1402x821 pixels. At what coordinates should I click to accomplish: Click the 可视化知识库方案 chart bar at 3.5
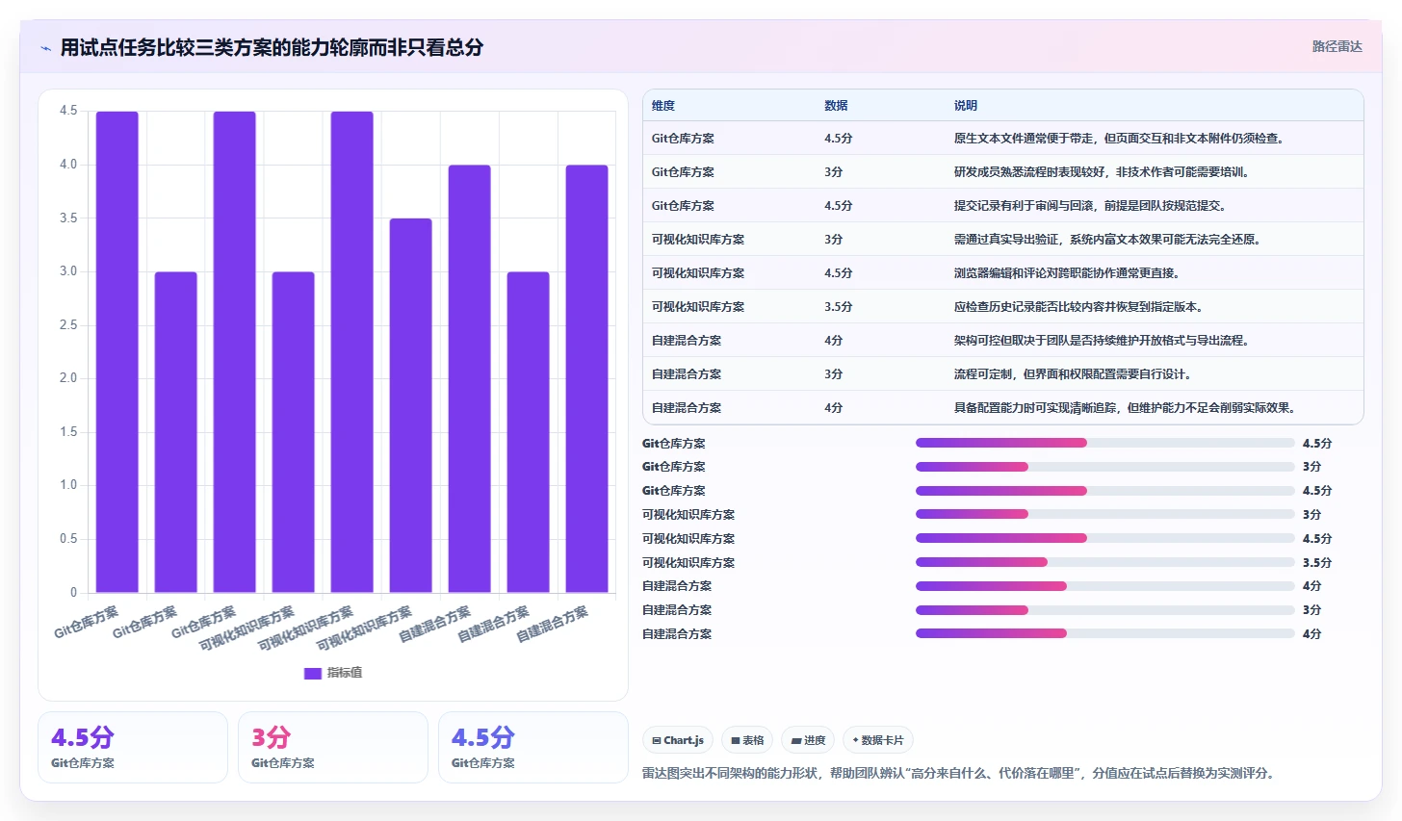[x=411, y=405]
